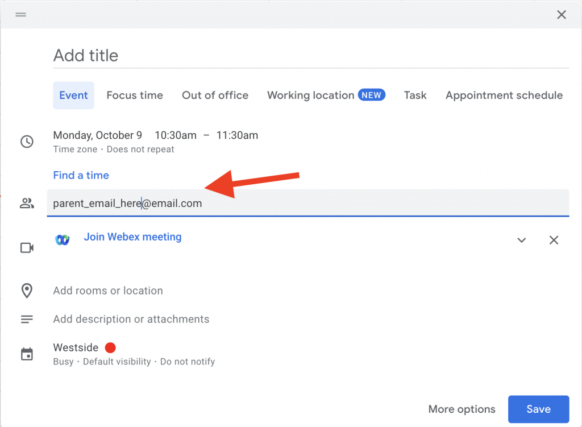
Task: Click the Webex logo icon
Action: [63, 240]
